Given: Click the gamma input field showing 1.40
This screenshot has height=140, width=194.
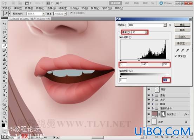Looking at the screenshot, I should 145,64.
